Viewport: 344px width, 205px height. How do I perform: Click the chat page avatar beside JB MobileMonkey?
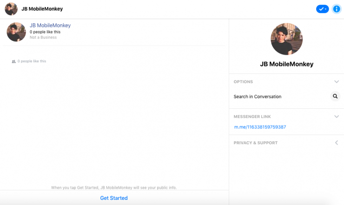(16, 32)
